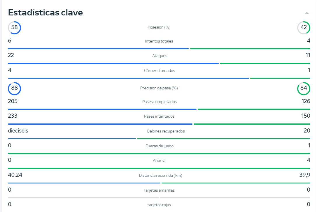Image resolution: width=317 pixels, height=212 pixels.
Task: Click the green Ahorra bar
Action: (x=159, y=168)
